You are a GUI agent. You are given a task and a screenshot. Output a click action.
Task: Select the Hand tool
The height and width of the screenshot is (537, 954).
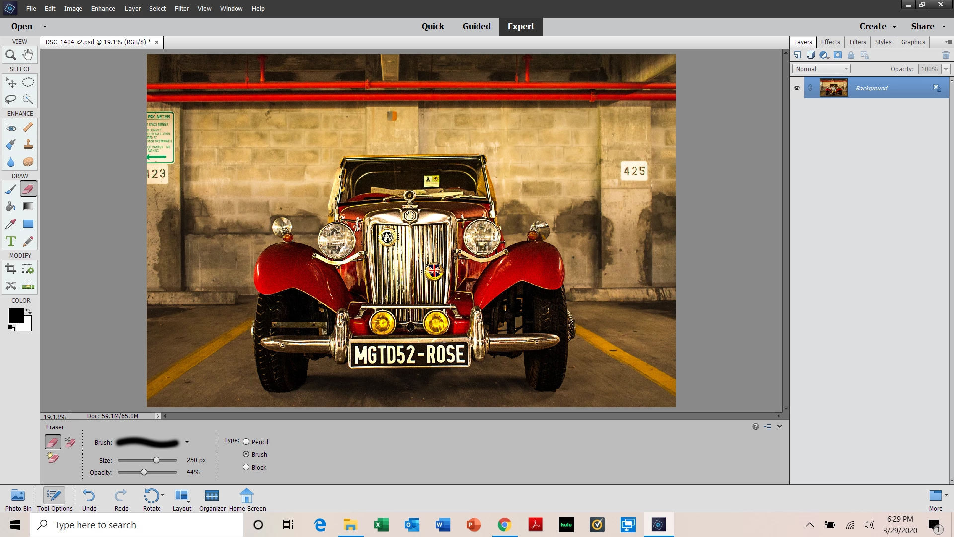pos(28,55)
